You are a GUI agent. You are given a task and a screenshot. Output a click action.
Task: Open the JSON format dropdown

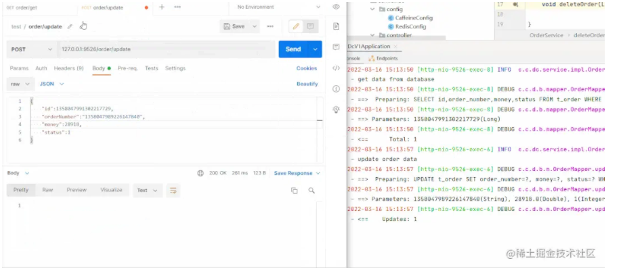pyautogui.click(x=51, y=84)
